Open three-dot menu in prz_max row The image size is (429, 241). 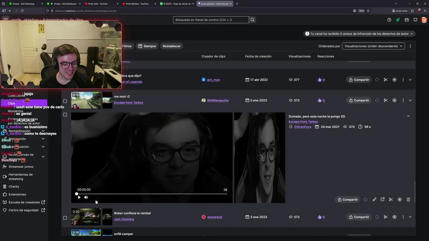click(403, 80)
